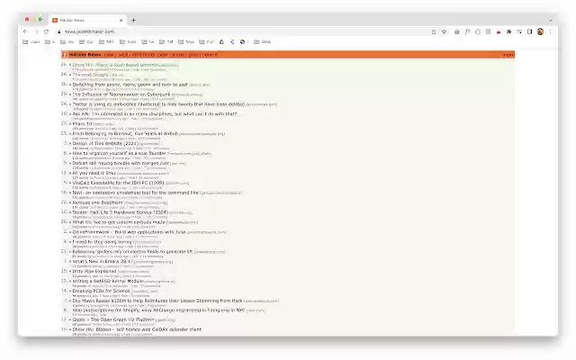Open 'Steam: Half-Life 2 Hardware Survey (2004)'
Image resolution: width=576 pixels, height=360 pixels.
(x=120, y=212)
